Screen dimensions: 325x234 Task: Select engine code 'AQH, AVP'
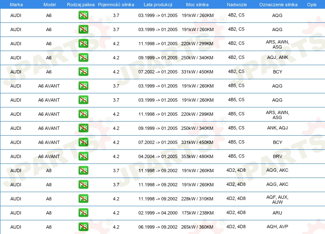pos(277,227)
